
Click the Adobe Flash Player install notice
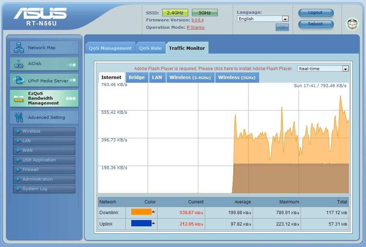[213, 69]
